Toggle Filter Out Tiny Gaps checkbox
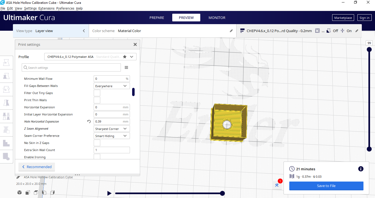The height and width of the screenshot is (198, 375). pos(97,93)
